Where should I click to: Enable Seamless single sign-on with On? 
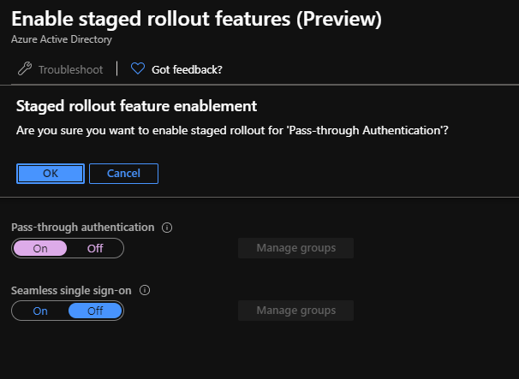40,311
